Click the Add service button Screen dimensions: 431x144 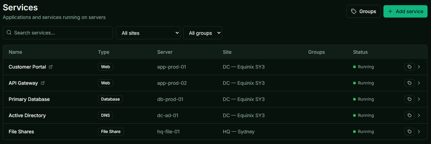(405, 11)
